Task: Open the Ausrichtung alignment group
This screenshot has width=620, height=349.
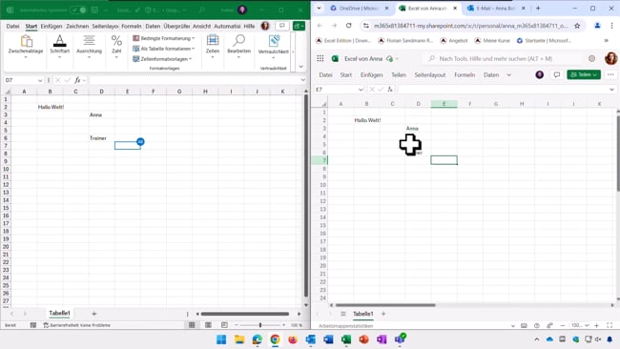Action: [x=89, y=47]
